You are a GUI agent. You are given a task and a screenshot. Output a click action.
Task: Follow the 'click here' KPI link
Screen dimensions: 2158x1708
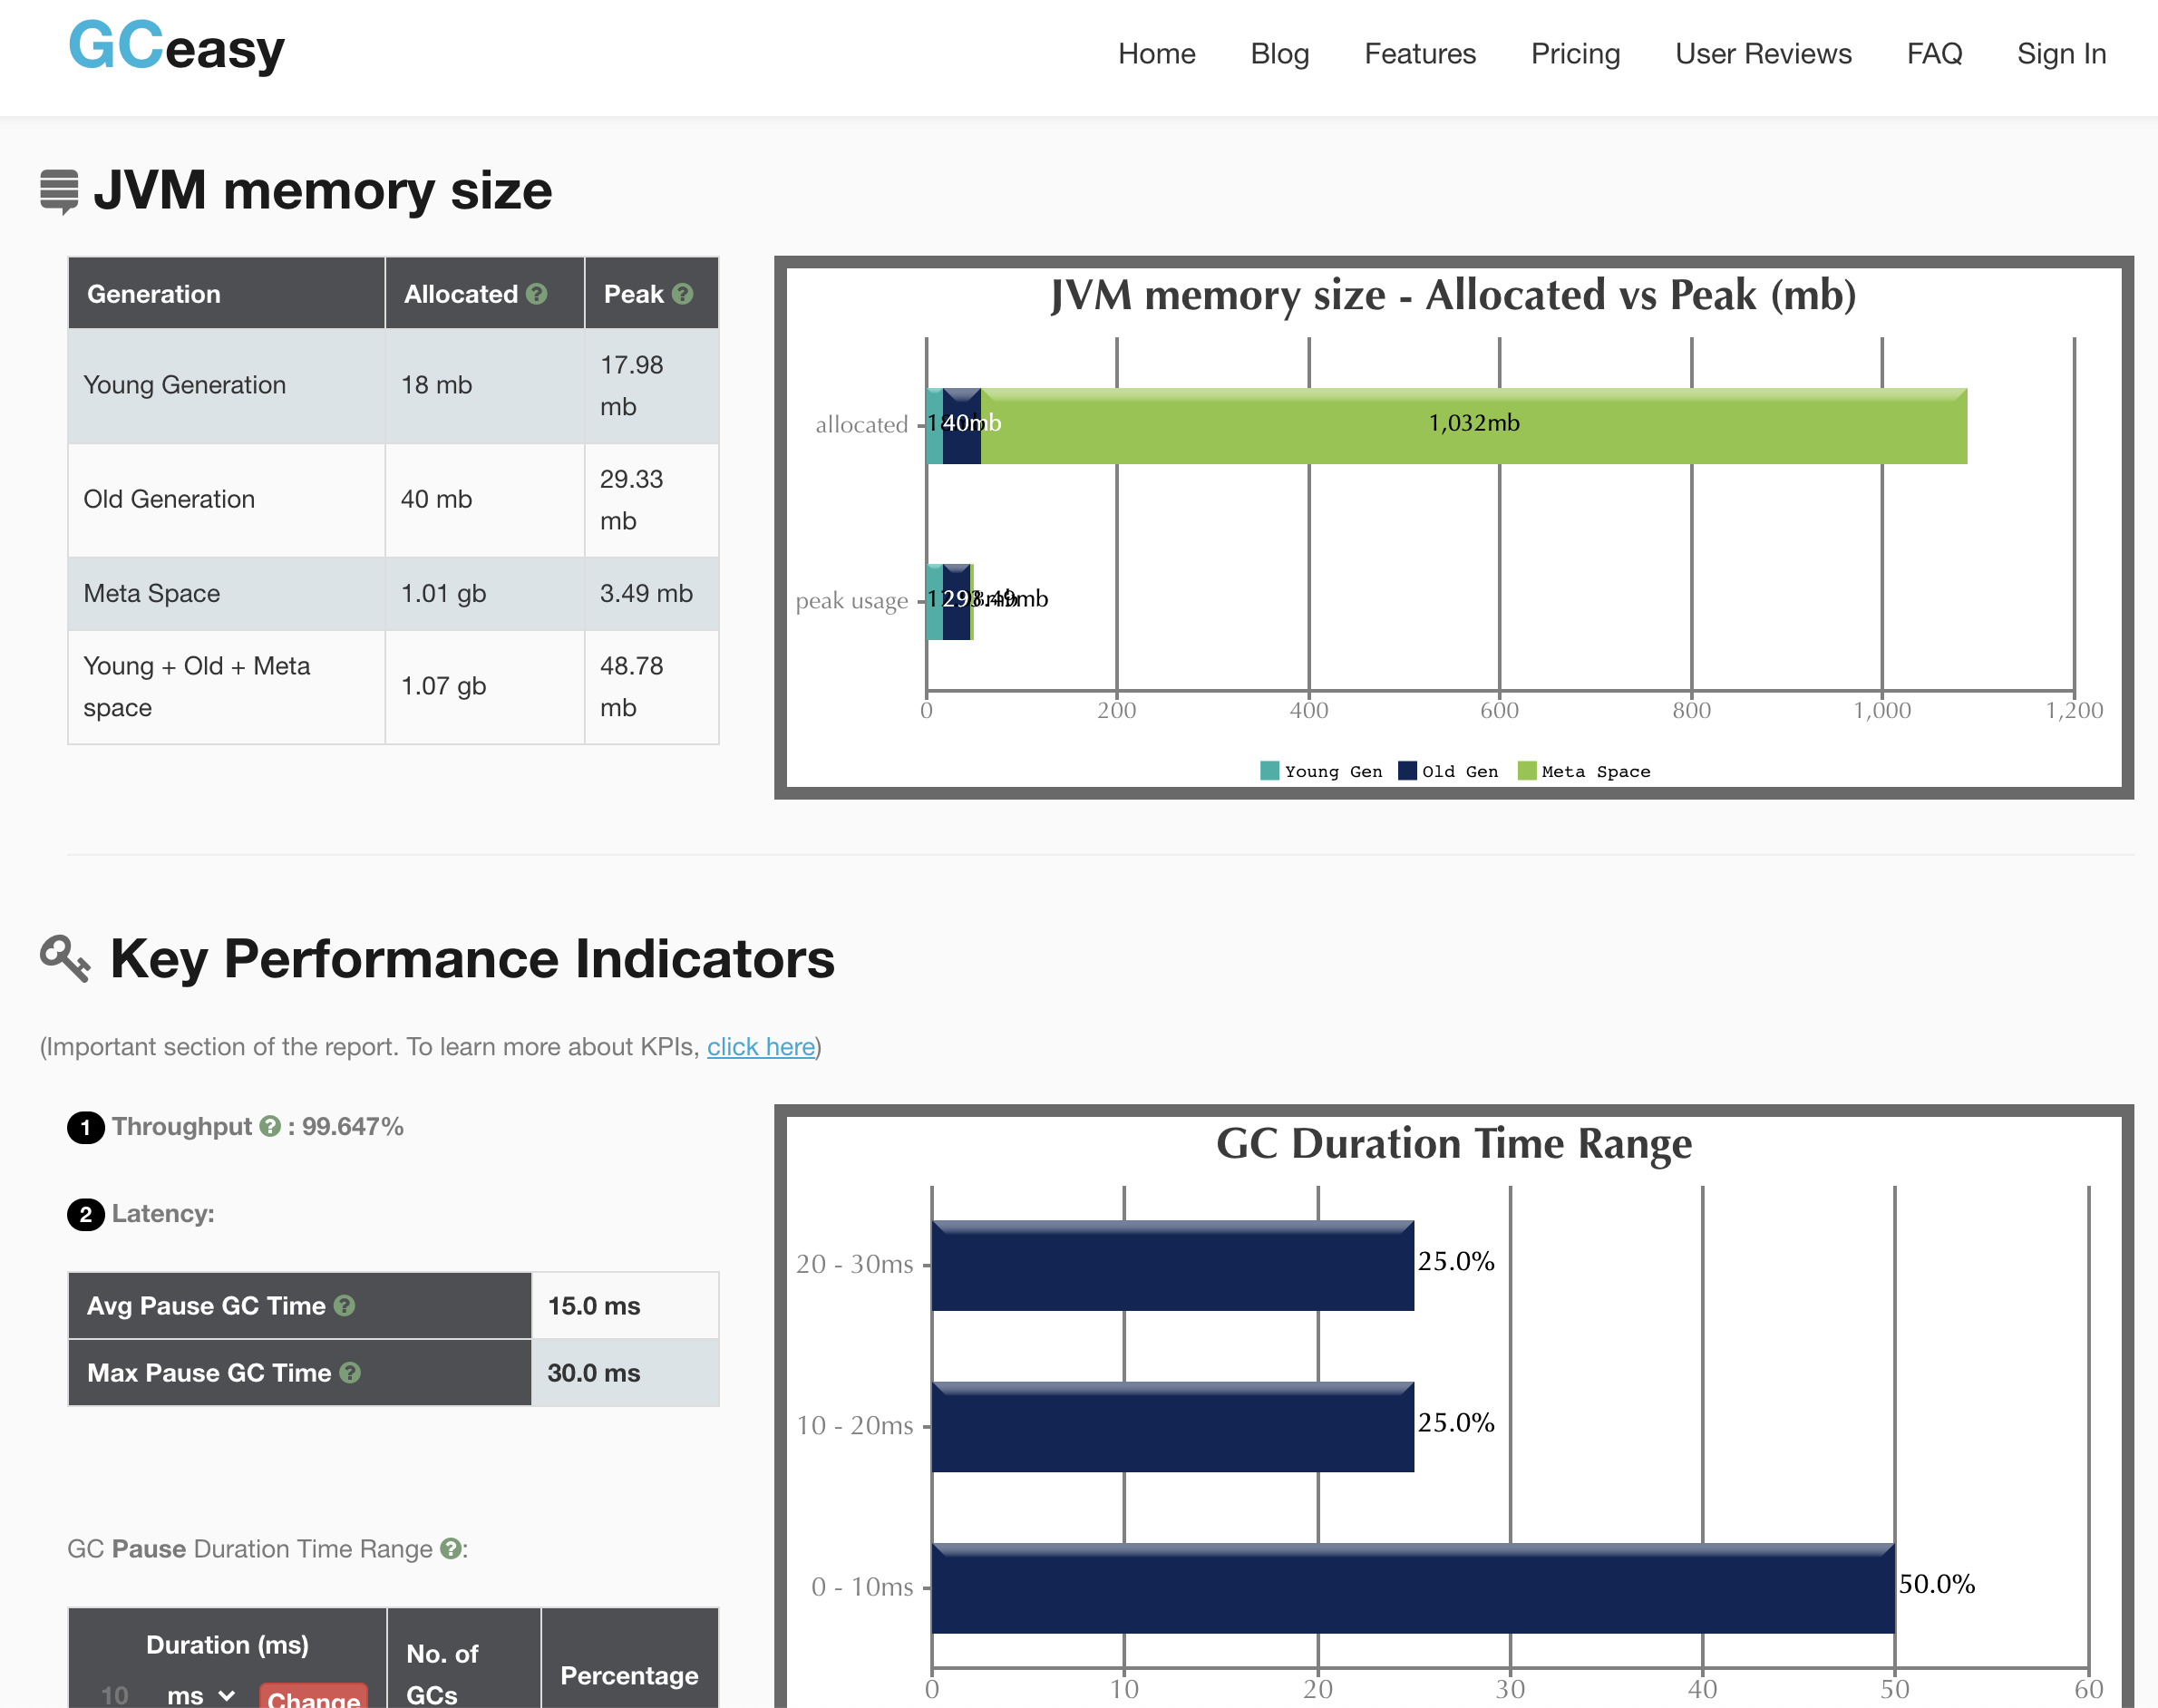(x=760, y=1047)
